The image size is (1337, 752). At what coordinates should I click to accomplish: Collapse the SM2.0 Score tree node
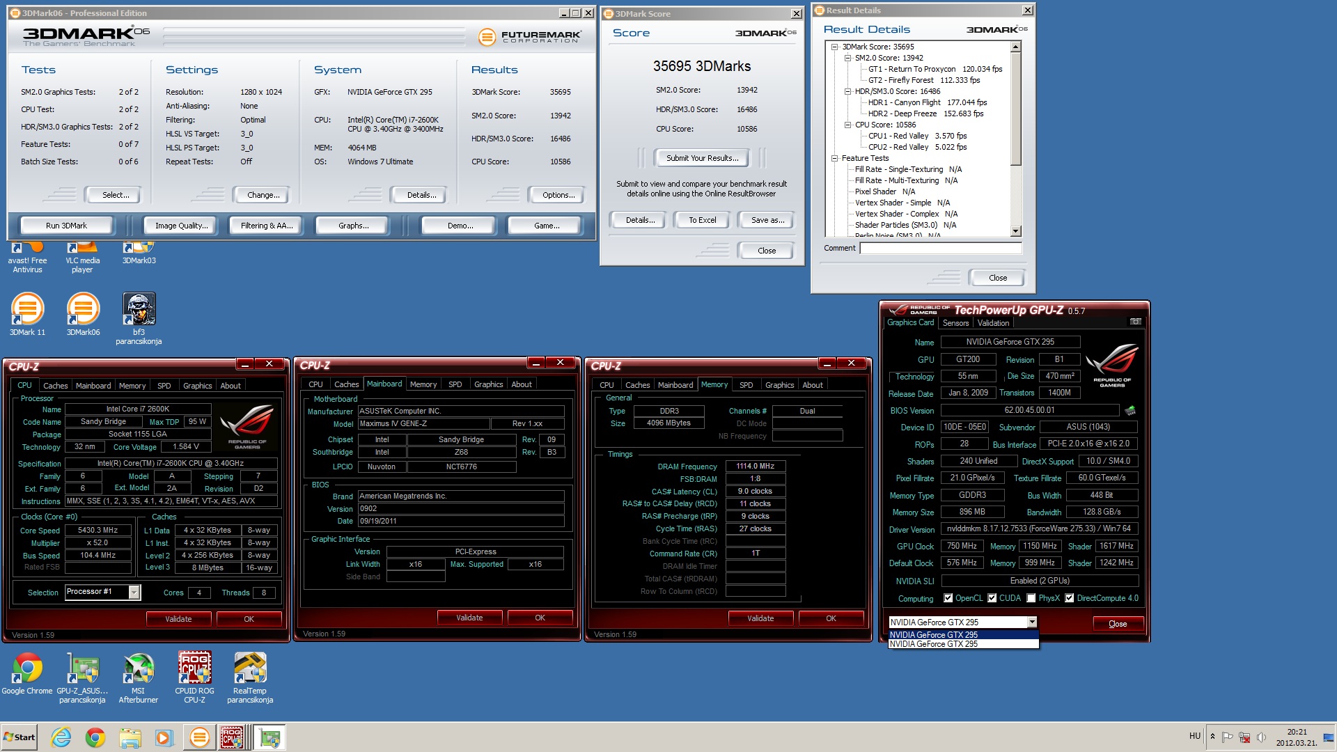[x=847, y=58]
